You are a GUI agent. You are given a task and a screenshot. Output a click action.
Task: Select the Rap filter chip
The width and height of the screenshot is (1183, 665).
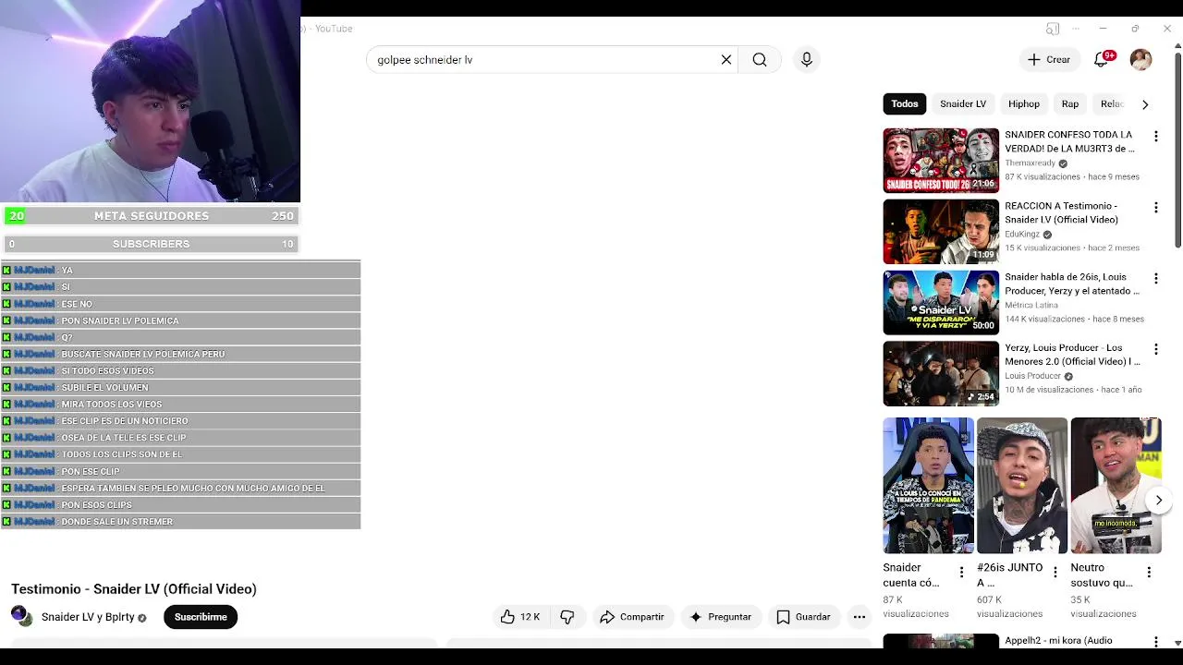(x=1070, y=104)
